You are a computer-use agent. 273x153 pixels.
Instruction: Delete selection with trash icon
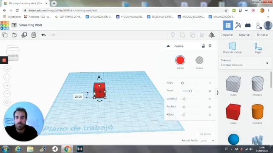click(34, 35)
